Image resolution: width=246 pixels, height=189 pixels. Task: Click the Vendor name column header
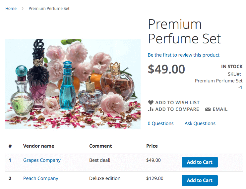[x=38, y=146]
